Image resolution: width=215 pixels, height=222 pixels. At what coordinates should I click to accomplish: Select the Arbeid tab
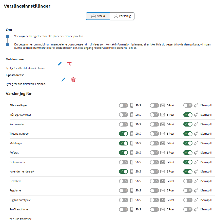pos(98,16)
